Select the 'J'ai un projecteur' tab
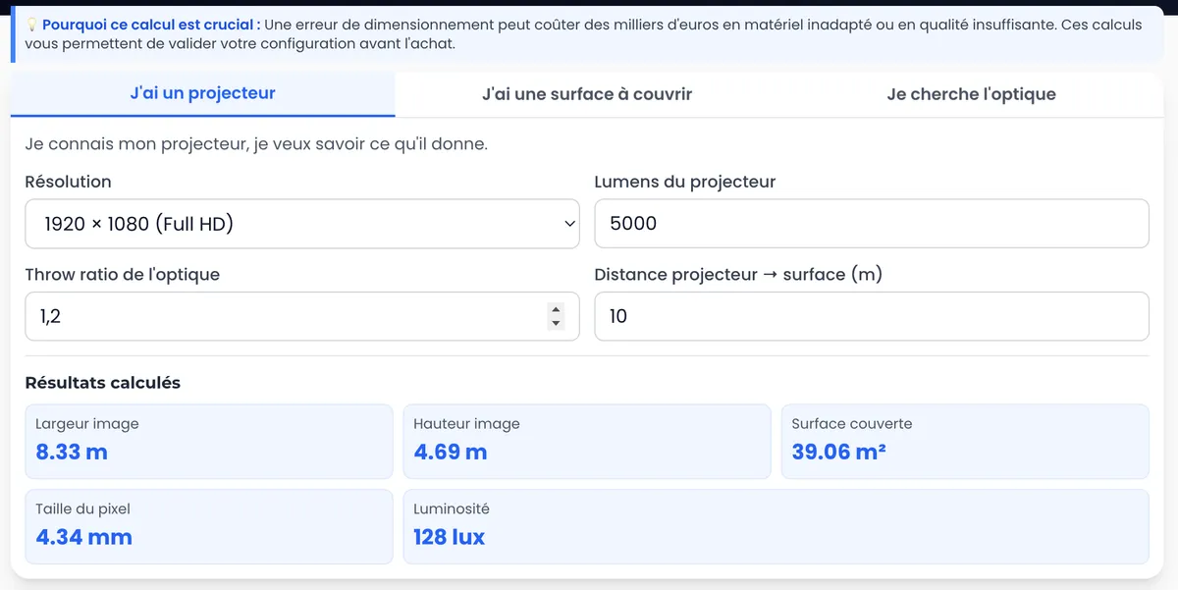1178x590 pixels. point(201,93)
